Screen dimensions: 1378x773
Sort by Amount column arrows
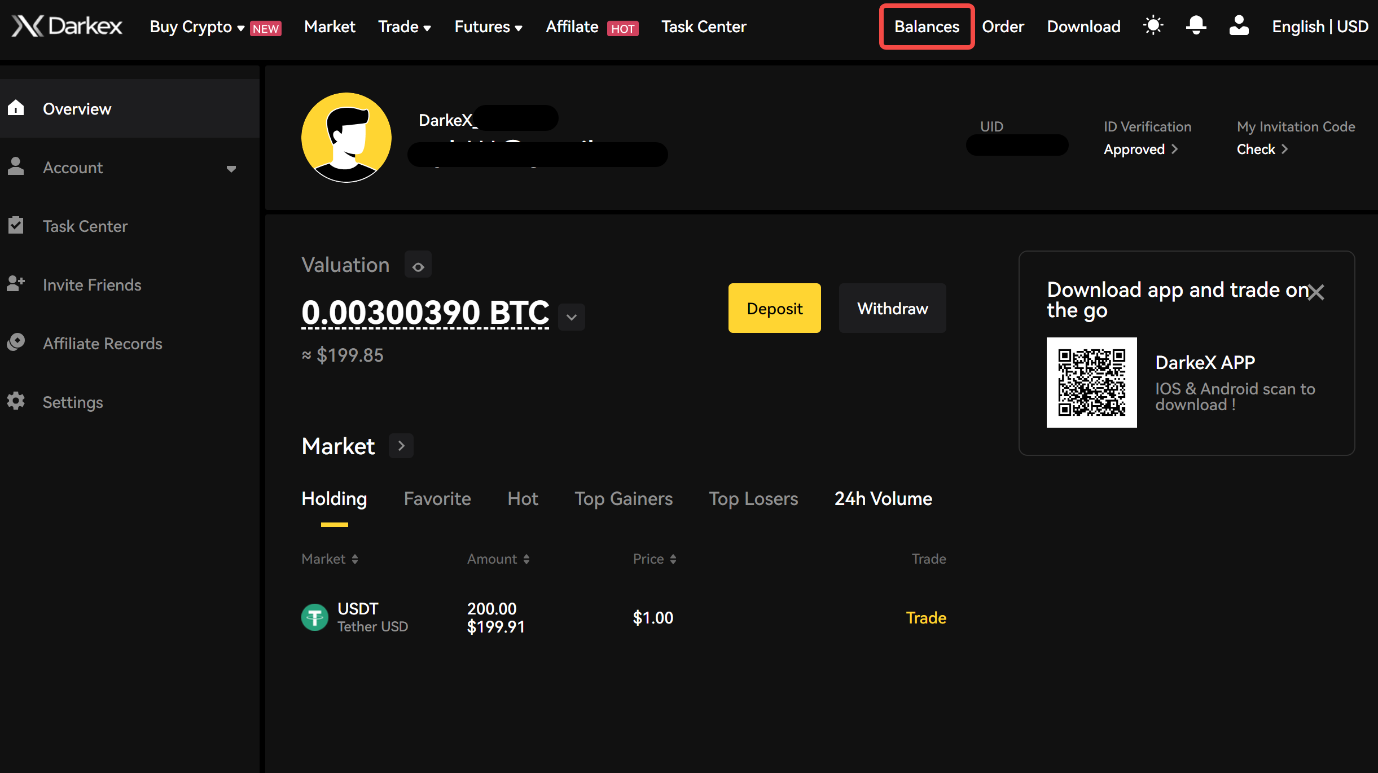(x=526, y=559)
